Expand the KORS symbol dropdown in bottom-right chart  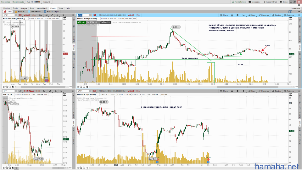click(90, 91)
